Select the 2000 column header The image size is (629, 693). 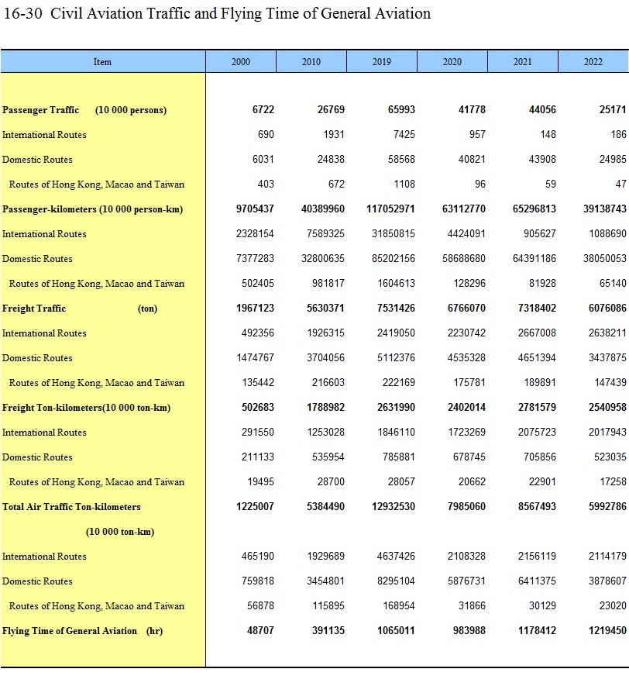click(241, 62)
